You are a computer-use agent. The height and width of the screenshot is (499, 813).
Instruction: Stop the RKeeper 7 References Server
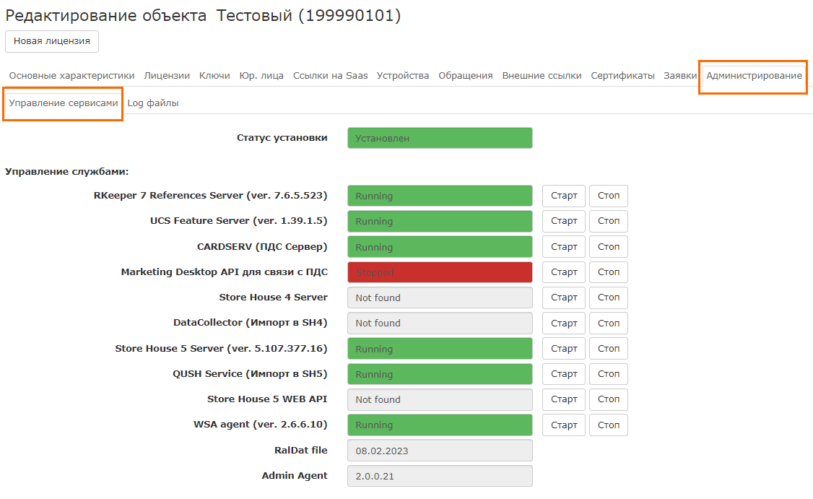[609, 196]
